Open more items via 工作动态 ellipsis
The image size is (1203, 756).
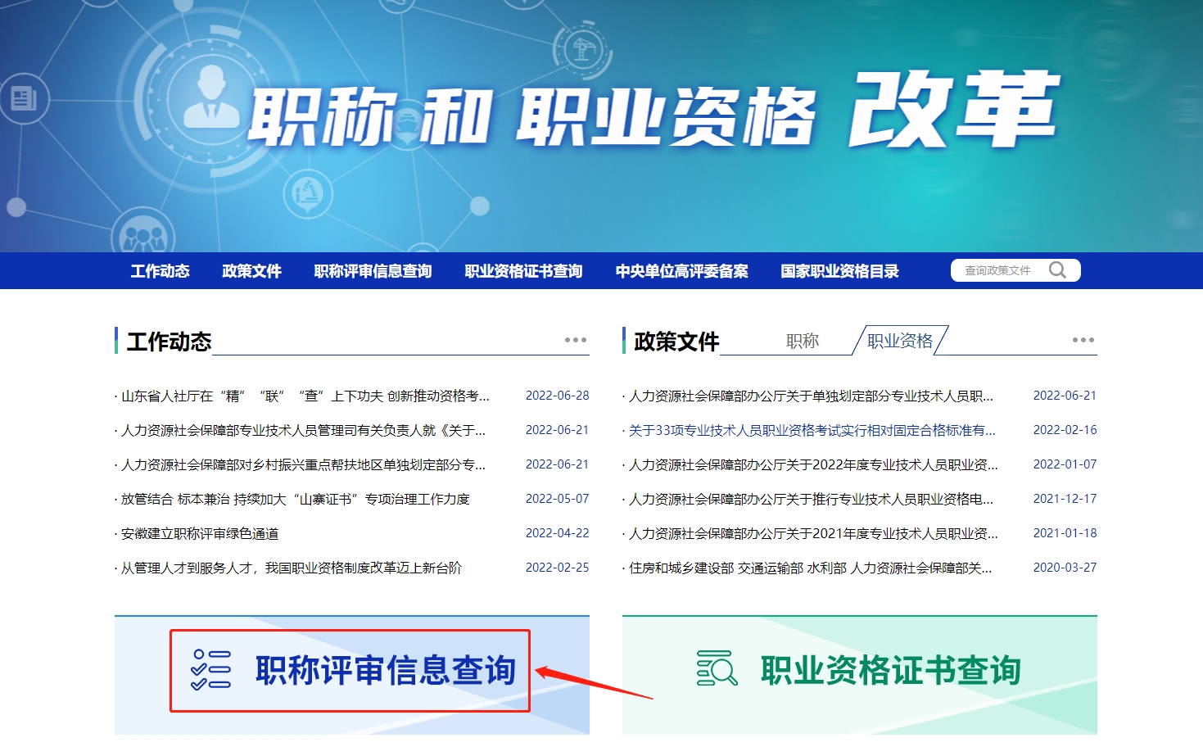pyautogui.click(x=576, y=340)
